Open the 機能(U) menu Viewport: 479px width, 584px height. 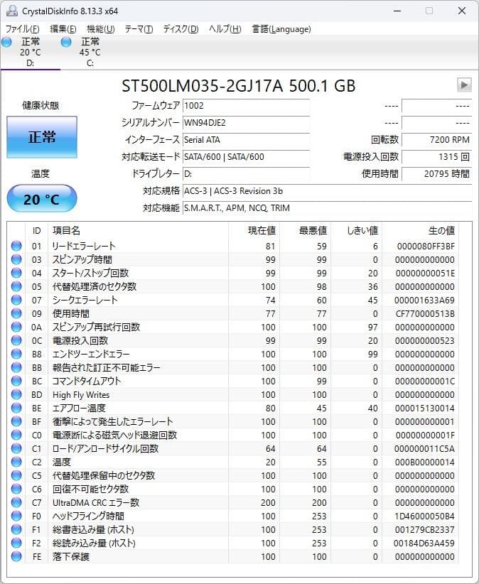(101, 29)
